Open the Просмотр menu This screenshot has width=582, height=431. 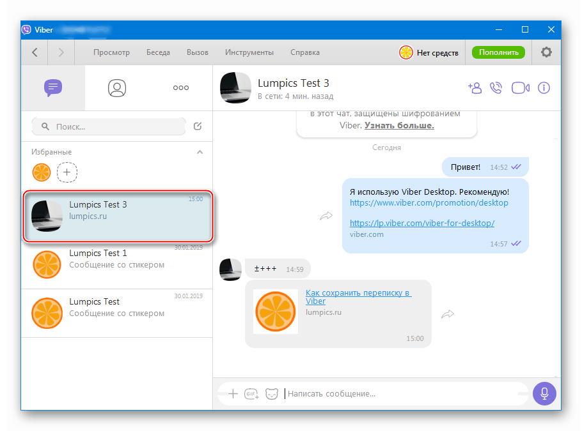tap(111, 52)
